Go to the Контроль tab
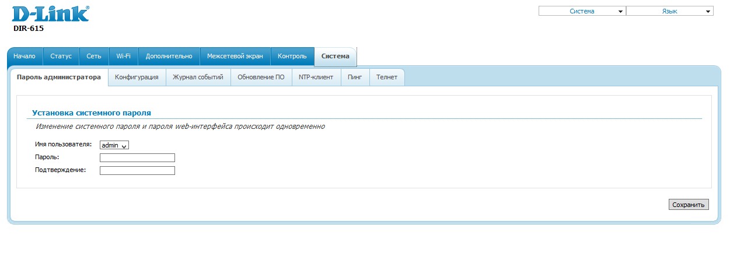The height and width of the screenshot is (256, 730). [292, 56]
